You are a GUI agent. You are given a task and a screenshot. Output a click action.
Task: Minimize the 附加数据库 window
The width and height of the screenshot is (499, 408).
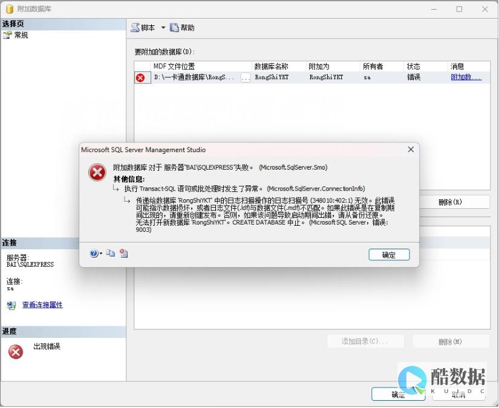pyautogui.click(x=434, y=9)
